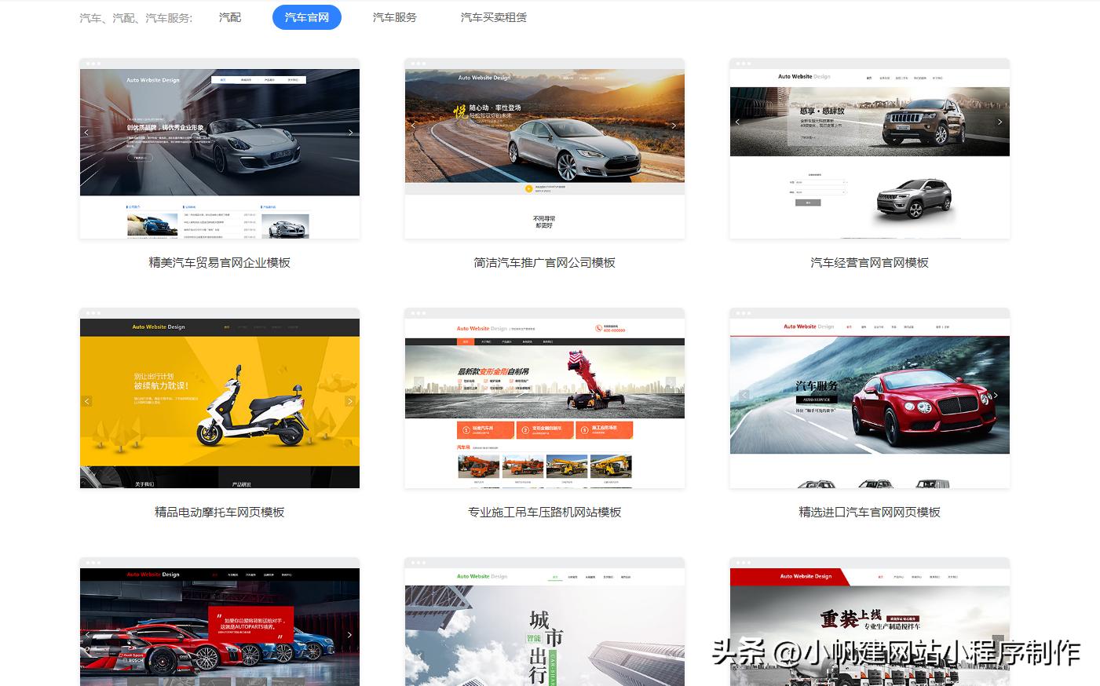The image size is (1100, 686).
Task: Open 专业施工吊车压路机网站模板 title link
Action: 545,513
